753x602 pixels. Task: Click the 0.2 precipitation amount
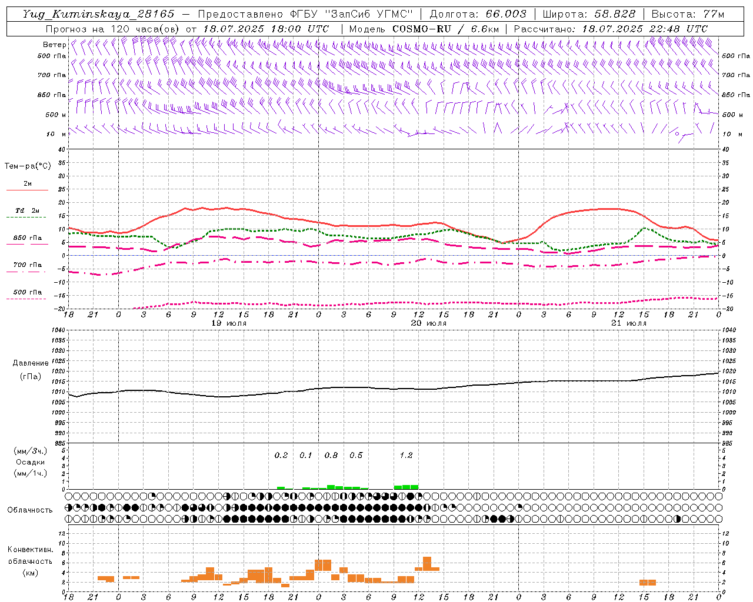pyautogui.click(x=281, y=456)
